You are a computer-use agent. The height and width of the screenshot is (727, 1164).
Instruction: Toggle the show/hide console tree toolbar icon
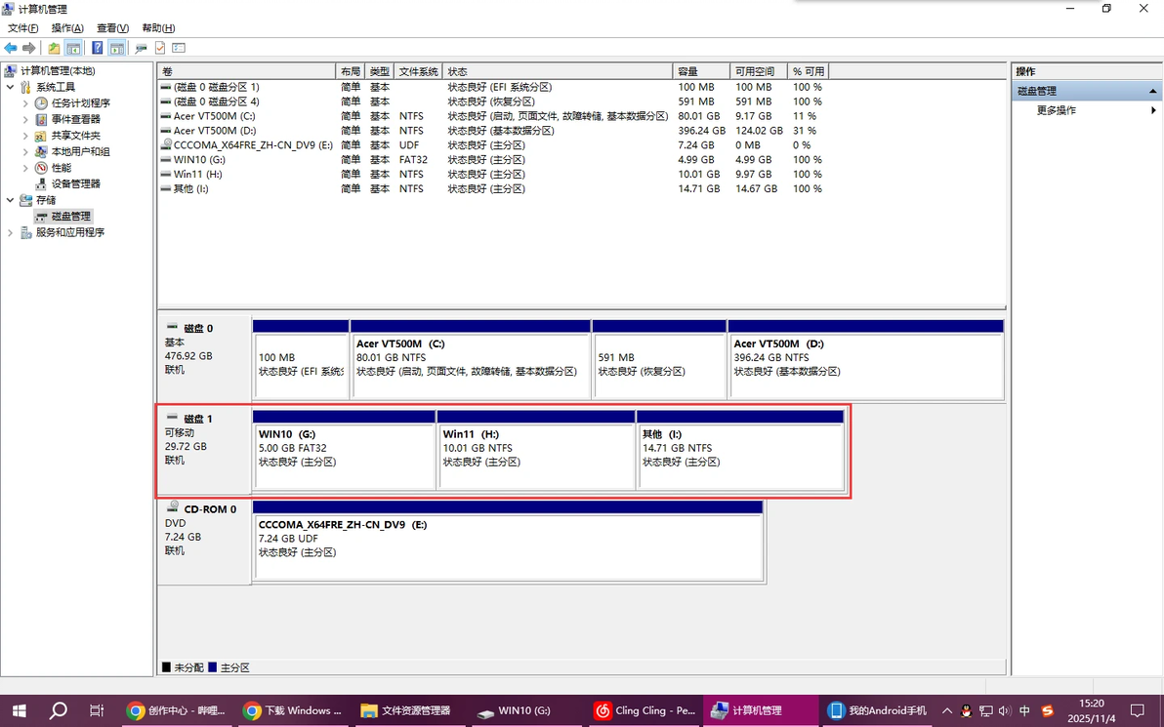(x=73, y=47)
